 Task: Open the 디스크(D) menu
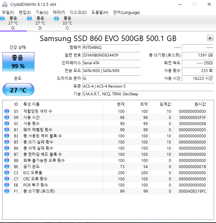[x=78, y=13]
